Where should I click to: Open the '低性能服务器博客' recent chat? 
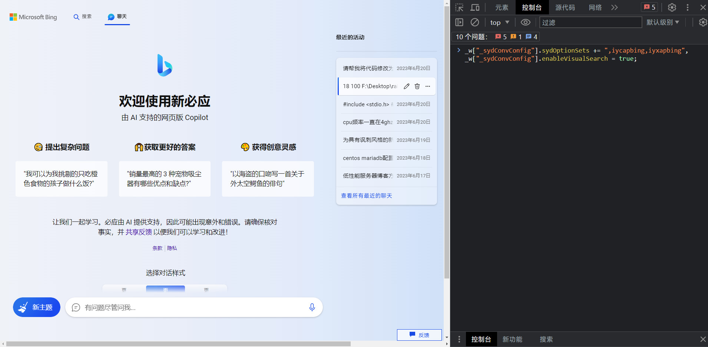[387, 176]
